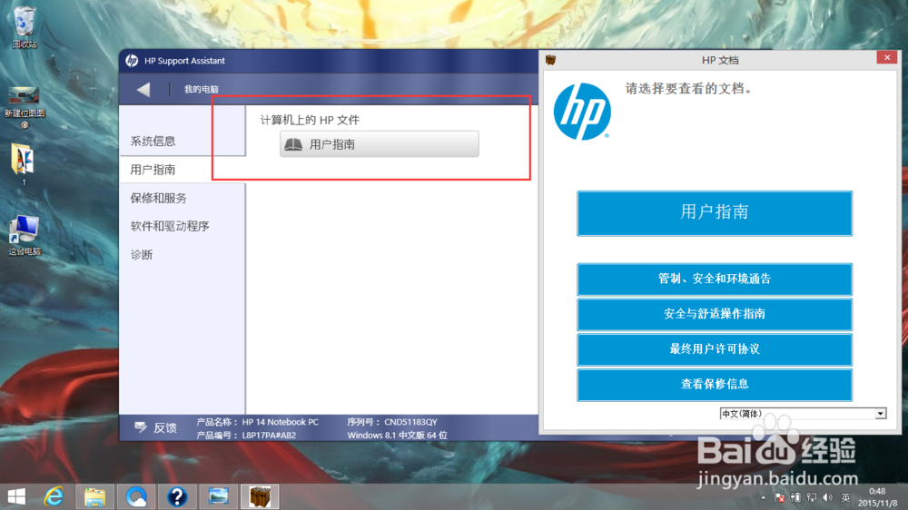Click the network tray icon
908x510 pixels.
click(x=812, y=498)
